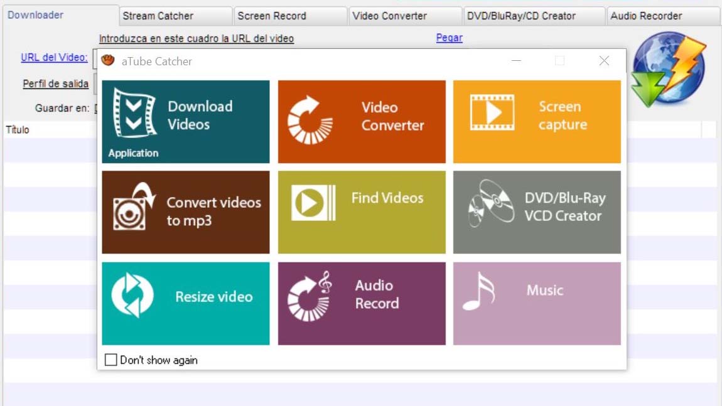722x406 pixels.
Task: Close the aTube Catcher dialog
Action: [x=604, y=61]
